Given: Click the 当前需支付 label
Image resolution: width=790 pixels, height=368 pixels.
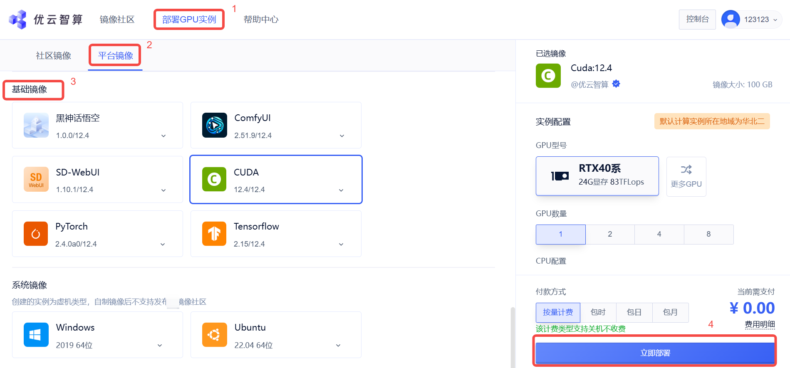Looking at the screenshot, I should (x=756, y=292).
